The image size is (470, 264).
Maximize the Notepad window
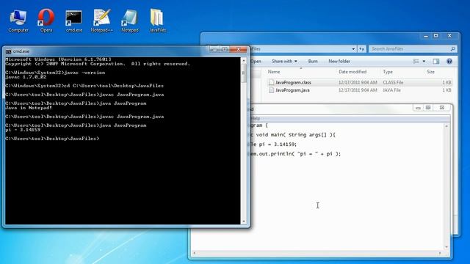428,108
